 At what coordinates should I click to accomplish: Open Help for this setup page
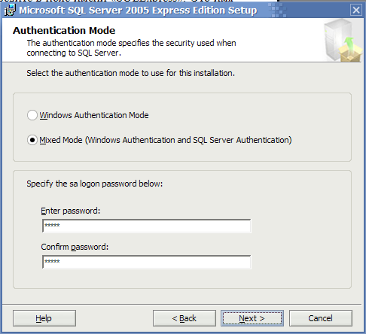point(44,318)
